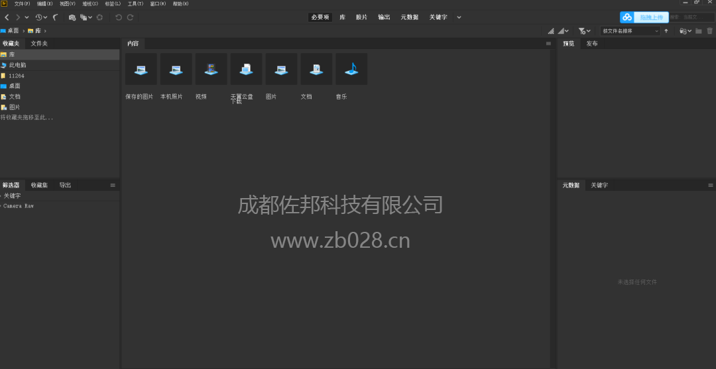Viewport: 716px width, 369px height.
Task: Rotate 90° clockwise icon
Action: (130, 17)
